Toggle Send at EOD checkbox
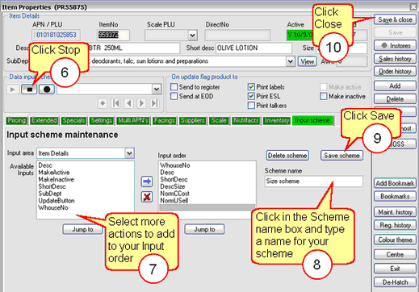419x292 pixels. pyautogui.click(x=174, y=96)
